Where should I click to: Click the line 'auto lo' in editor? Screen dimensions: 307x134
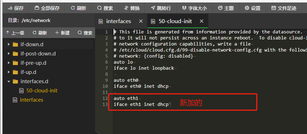(x=123, y=62)
